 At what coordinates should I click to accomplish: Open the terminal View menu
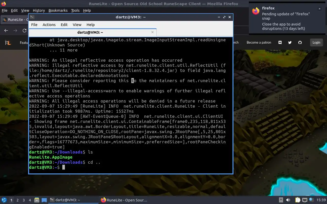click(x=77, y=25)
